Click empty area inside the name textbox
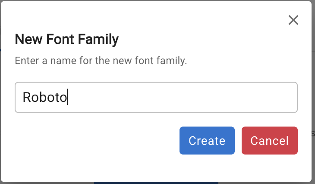 pyautogui.click(x=194, y=98)
